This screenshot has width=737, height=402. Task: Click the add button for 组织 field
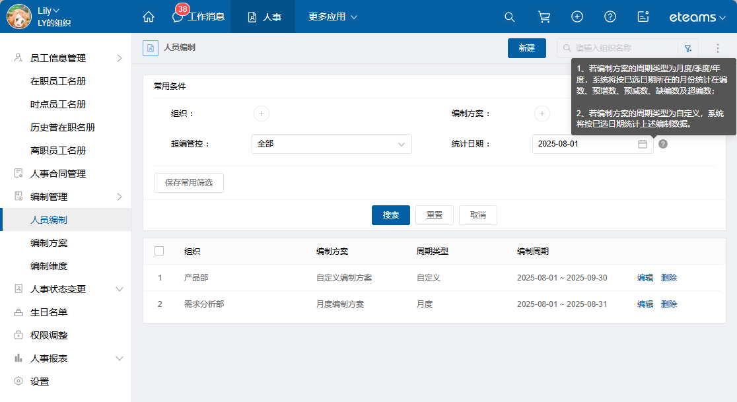pos(262,114)
